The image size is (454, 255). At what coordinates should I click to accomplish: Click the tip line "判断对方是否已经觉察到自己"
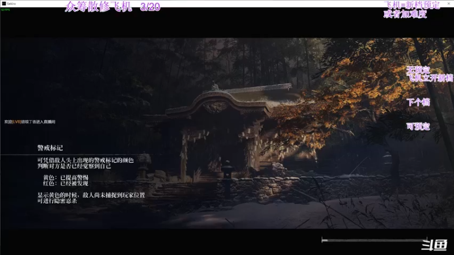74,166
